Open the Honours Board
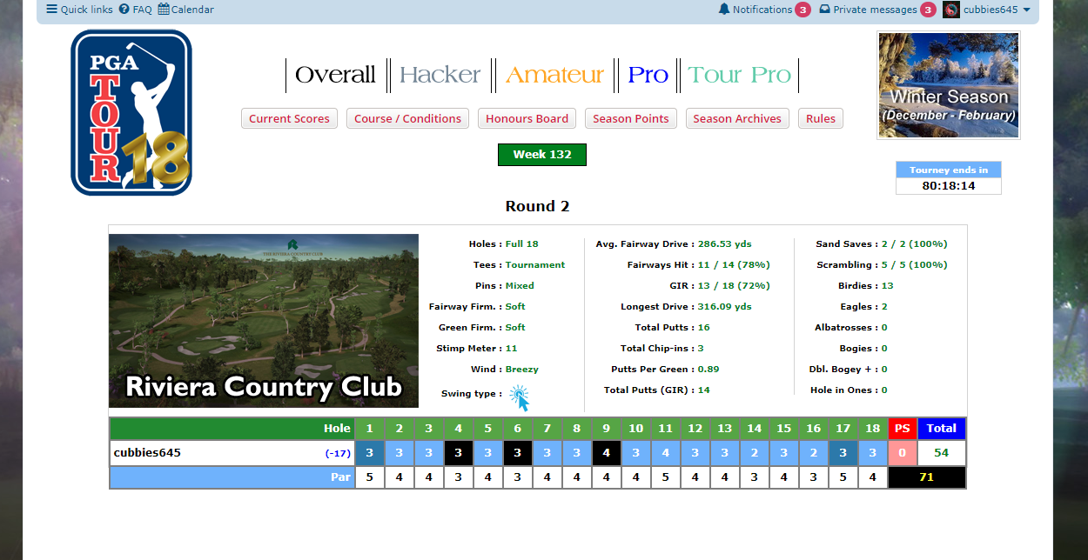 pos(527,118)
